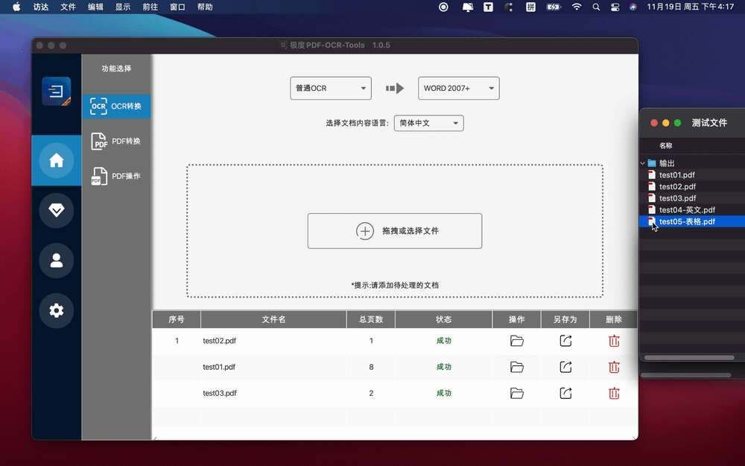This screenshot has width=745, height=466.
Task: Click the battery icon in menu bar
Action: (x=554, y=7)
